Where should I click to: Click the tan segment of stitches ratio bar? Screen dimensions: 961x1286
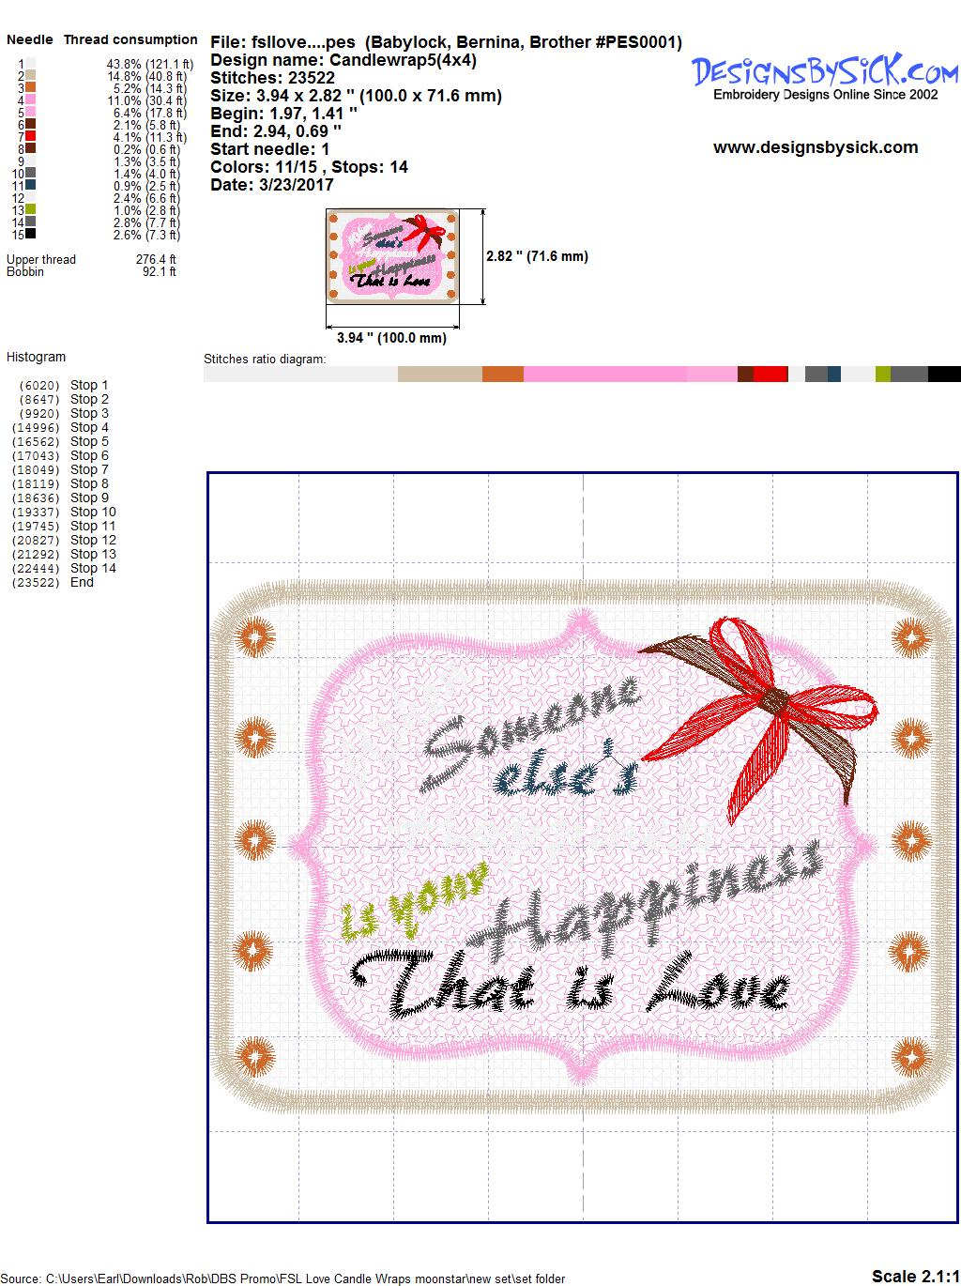click(x=439, y=375)
